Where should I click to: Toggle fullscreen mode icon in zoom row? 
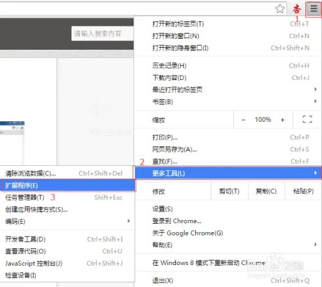(x=307, y=119)
